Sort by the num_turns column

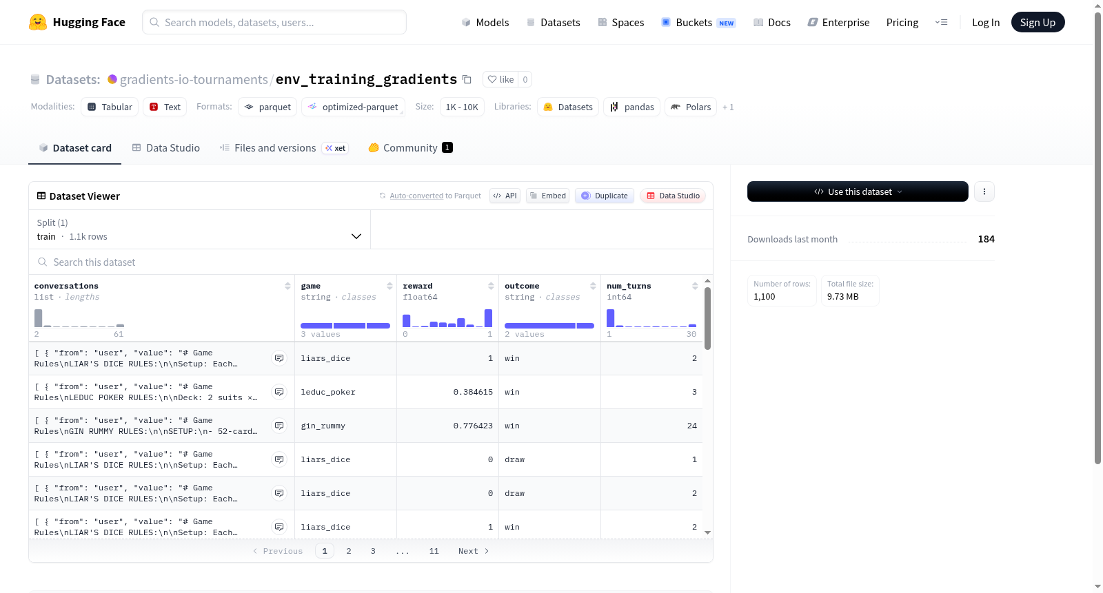[695, 286]
